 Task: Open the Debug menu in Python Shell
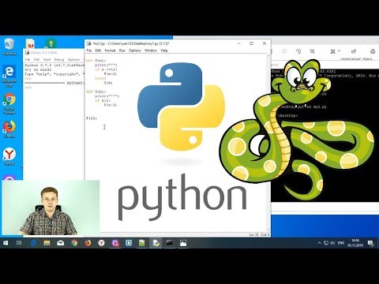59,60
